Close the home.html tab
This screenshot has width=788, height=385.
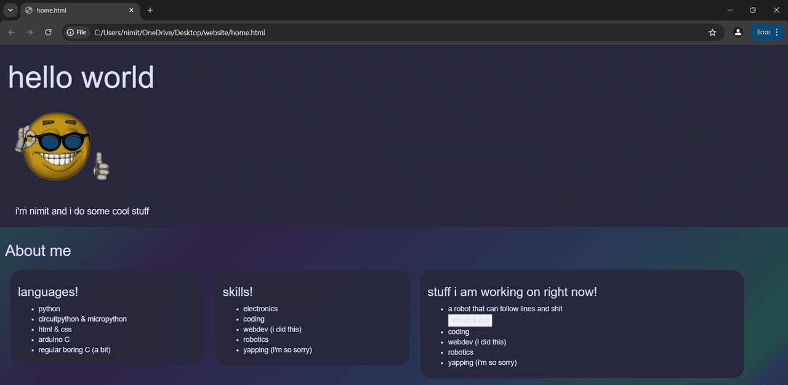tap(131, 10)
